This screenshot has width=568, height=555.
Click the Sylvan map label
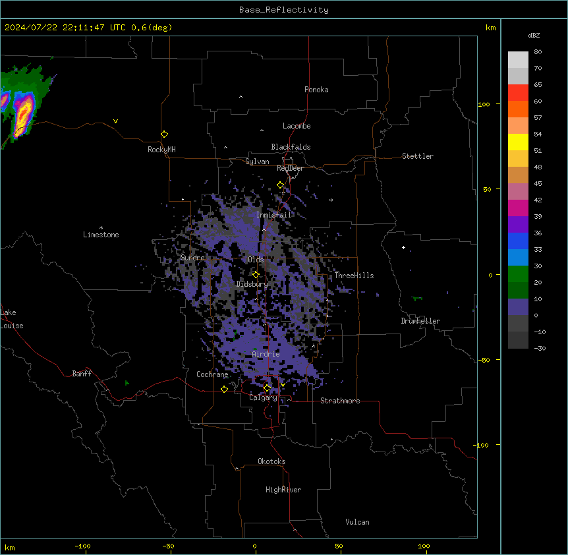(257, 161)
